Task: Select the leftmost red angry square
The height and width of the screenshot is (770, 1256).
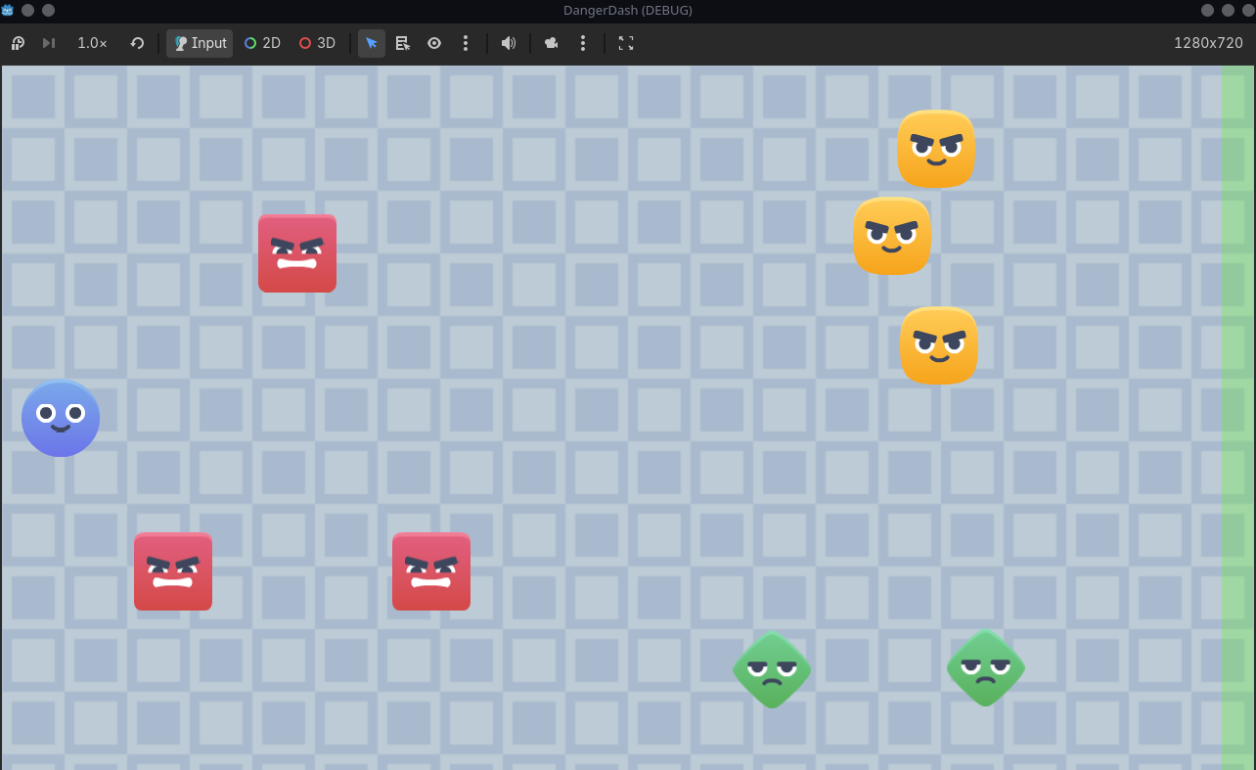Action: 173,571
